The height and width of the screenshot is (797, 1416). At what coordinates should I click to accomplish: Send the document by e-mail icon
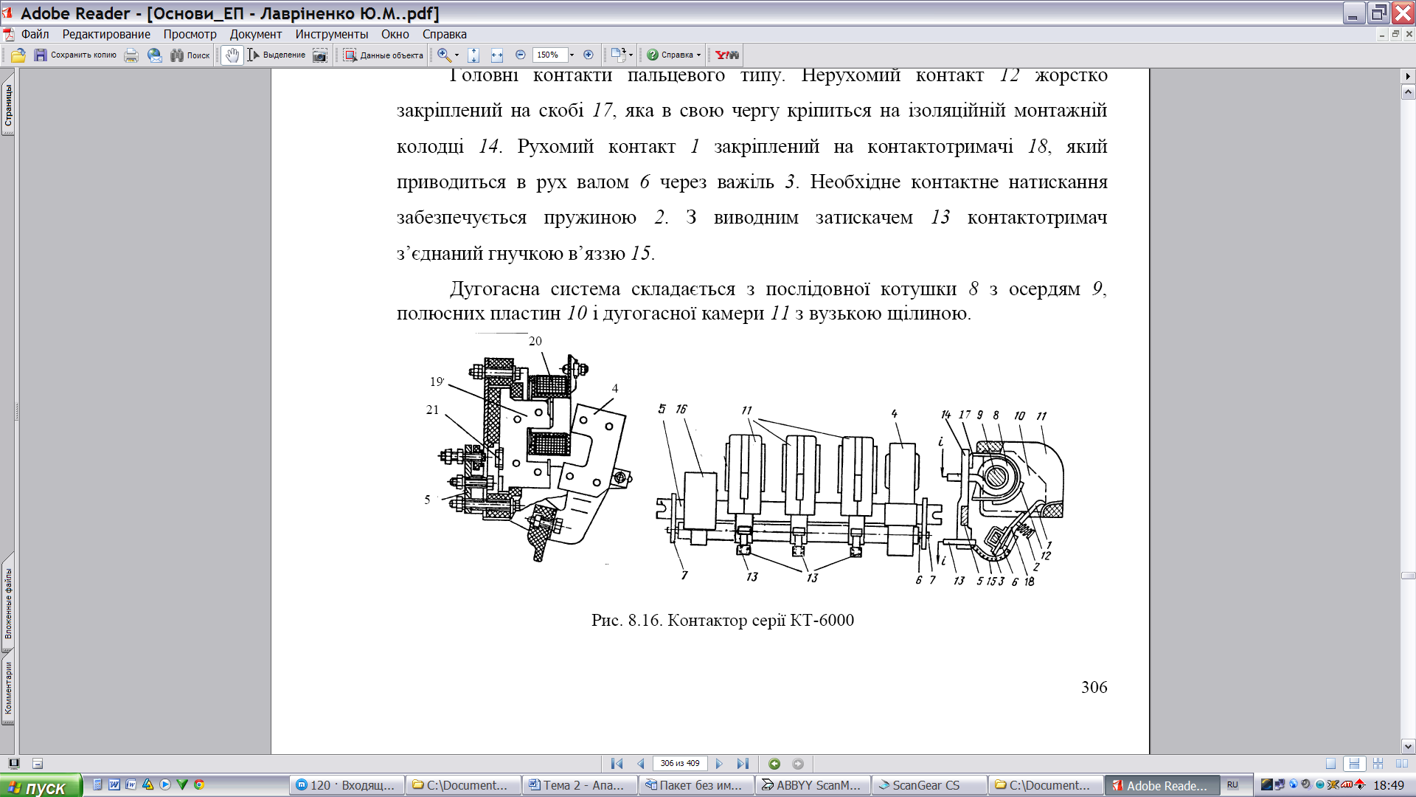pyautogui.click(x=154, y=55)
